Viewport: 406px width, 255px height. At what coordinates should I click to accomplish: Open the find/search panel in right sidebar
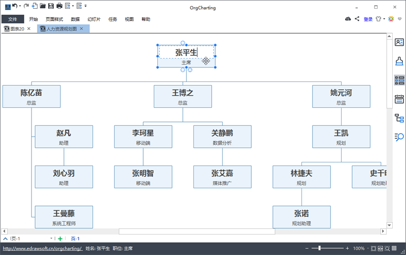[x=399, y=137]
